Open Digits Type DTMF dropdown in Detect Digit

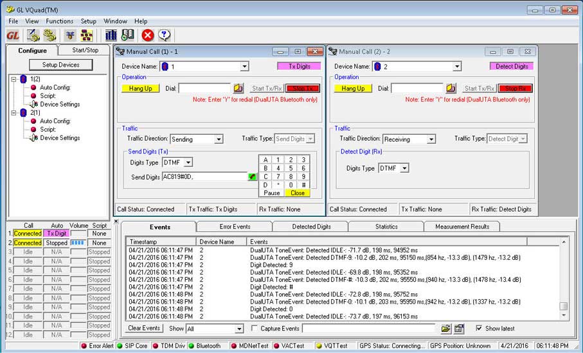coord(404,168)
